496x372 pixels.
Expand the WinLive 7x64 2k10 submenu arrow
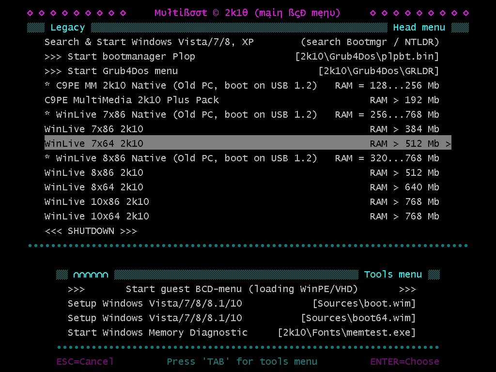[449, 143]
